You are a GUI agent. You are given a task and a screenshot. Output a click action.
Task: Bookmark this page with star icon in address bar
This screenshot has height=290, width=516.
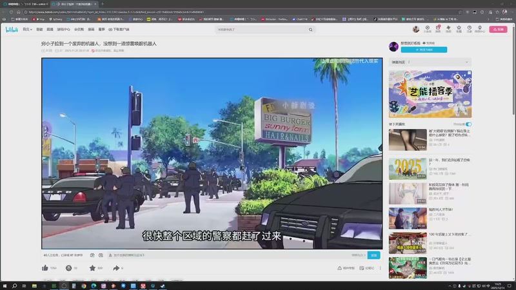(460, 12)
